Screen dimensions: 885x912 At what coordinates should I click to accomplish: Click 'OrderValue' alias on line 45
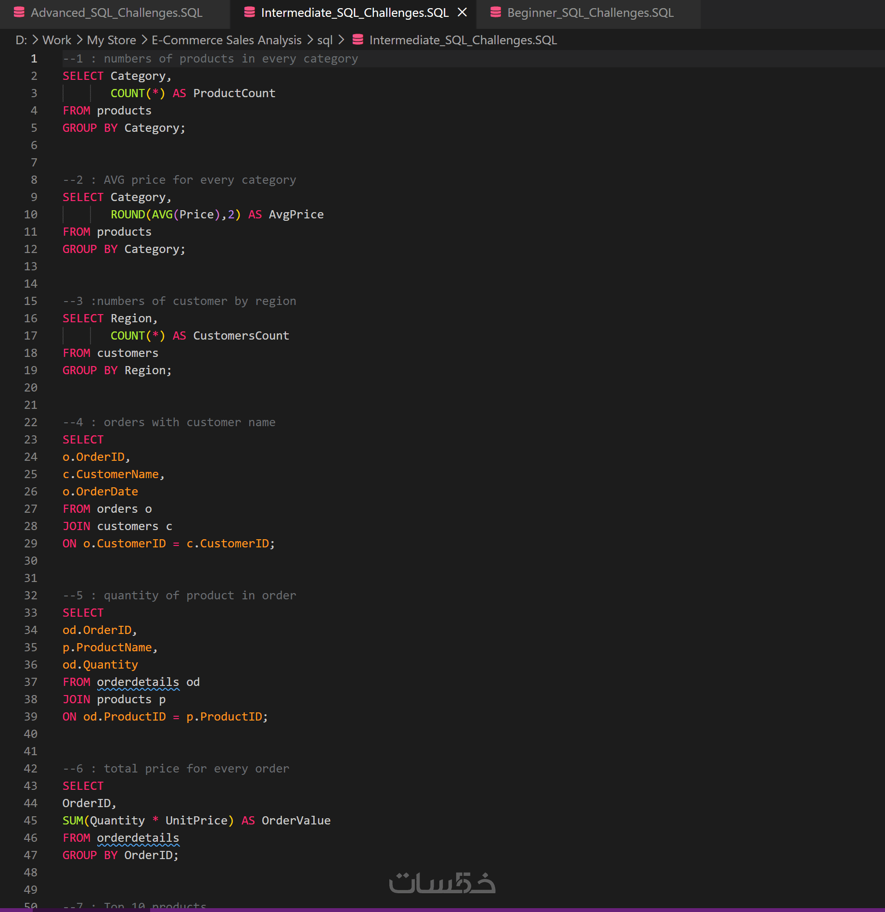coord(296,821)
